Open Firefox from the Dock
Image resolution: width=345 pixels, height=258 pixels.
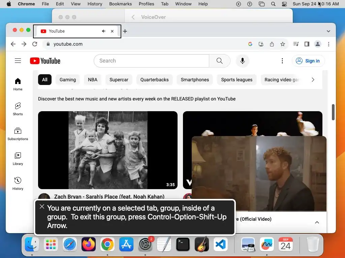89,244
